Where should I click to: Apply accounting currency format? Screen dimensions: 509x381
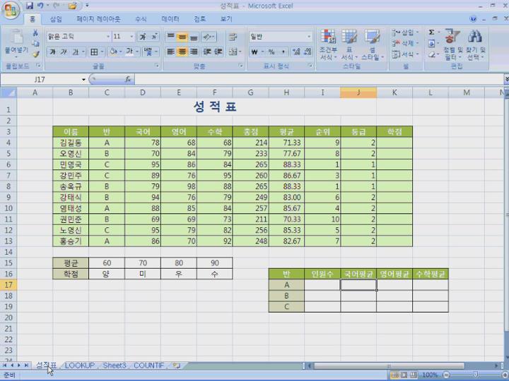click(255, 52)
